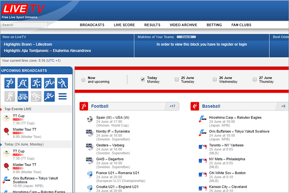The width and height of the screenshot is (289, 193).
Task: Open the Live Score menu
Action: [x=124, y=25]
